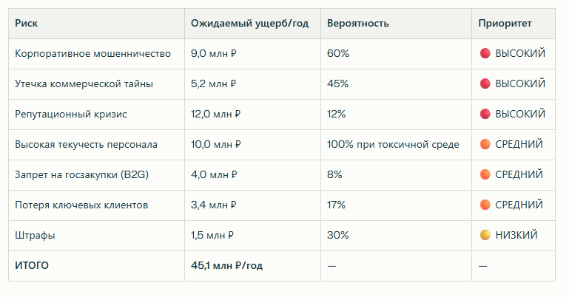Viewport: 569px width, 297px height.
Task: Select the Корпоративное мошенничество risk cell
Action: click(92, 54)
